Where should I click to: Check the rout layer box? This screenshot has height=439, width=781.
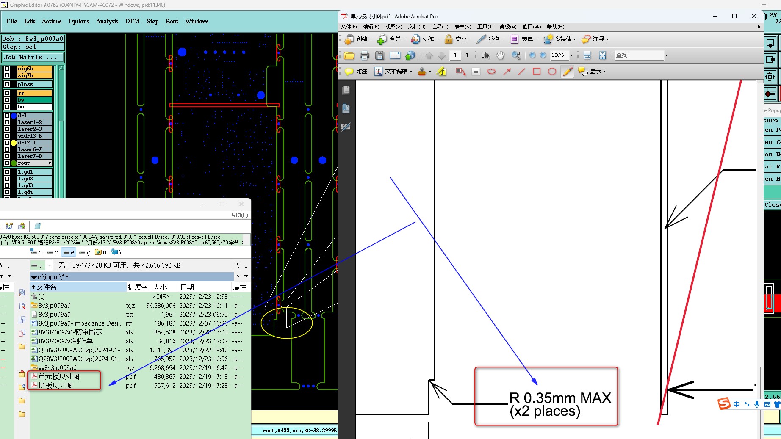point(7,163)
